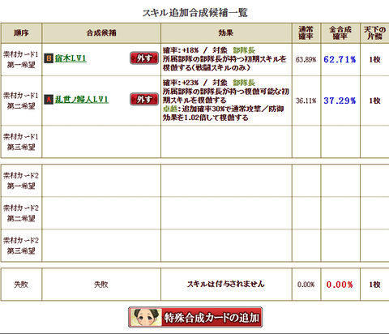The width and height of the screenshot is (389, 334).
Task: Remove 宿木LV1 with its 外す button
Action: pos(144,58)
